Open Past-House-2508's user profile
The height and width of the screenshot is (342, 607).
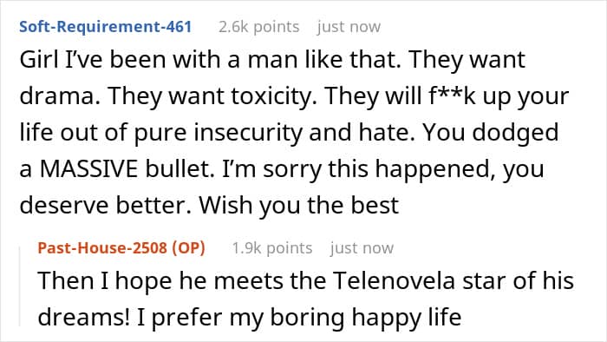click(102, 248)
